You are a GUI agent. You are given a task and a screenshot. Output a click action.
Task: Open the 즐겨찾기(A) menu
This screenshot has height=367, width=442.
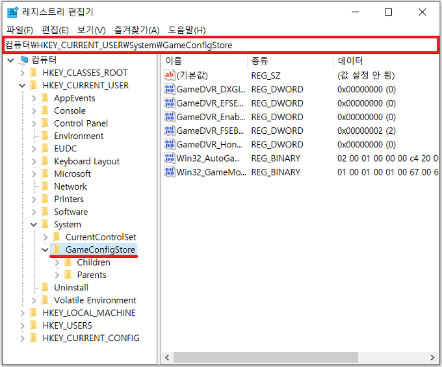pyautogui.click(x=136, y=30)
